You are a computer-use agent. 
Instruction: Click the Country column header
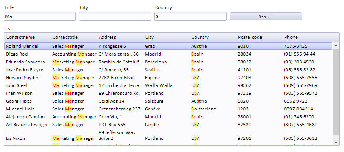[200, 37]
